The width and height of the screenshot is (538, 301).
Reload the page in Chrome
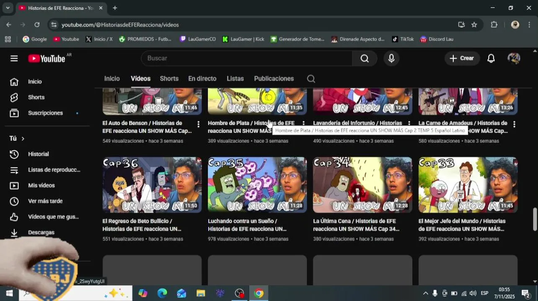[x=37, y=25]
